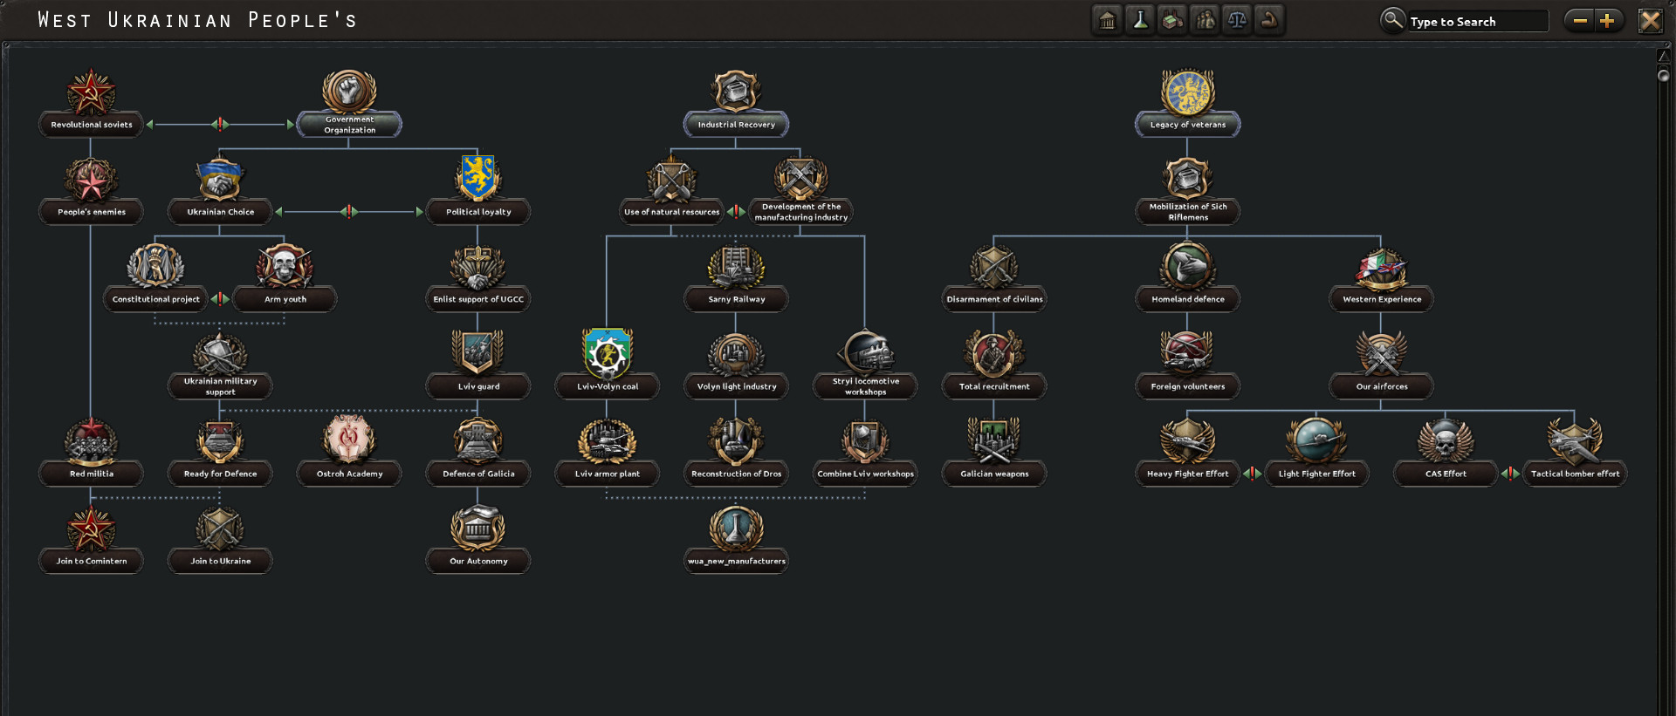This screenshot has height=716, width=1676.
Task: Choose the Join to Ukraine focus icon
Action: pyautogui.click(x=220, y=528)
